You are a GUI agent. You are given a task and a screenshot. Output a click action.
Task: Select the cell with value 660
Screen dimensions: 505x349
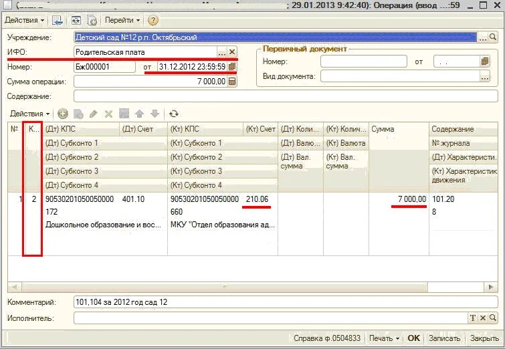[x=223, y=212]
